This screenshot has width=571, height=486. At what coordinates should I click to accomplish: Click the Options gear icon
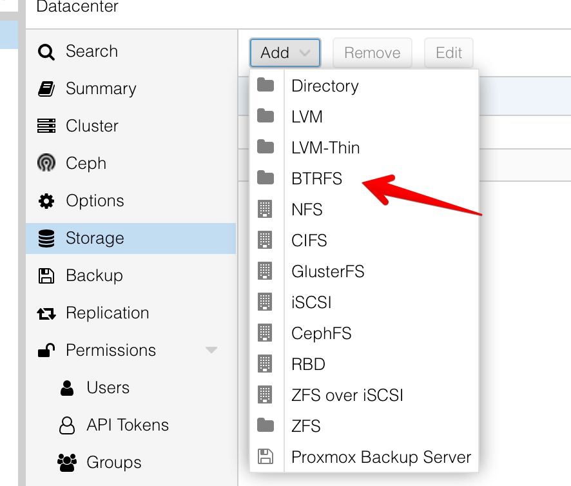46,200
